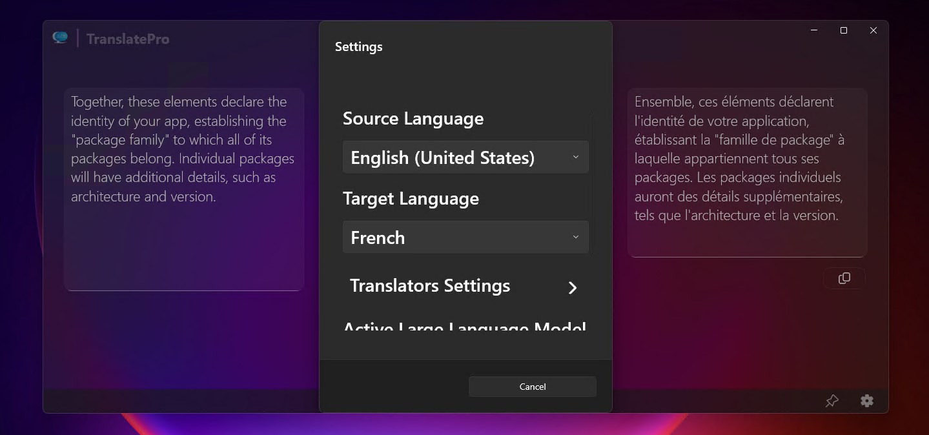
Task: Select the settings gear in the bottom bar
Action: (866, 401)
